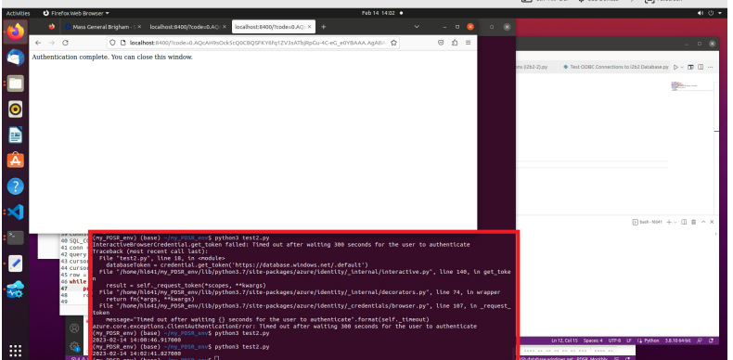
Task: Click Ln 12, Col 15 in status bar
Action: click(564, 341)
